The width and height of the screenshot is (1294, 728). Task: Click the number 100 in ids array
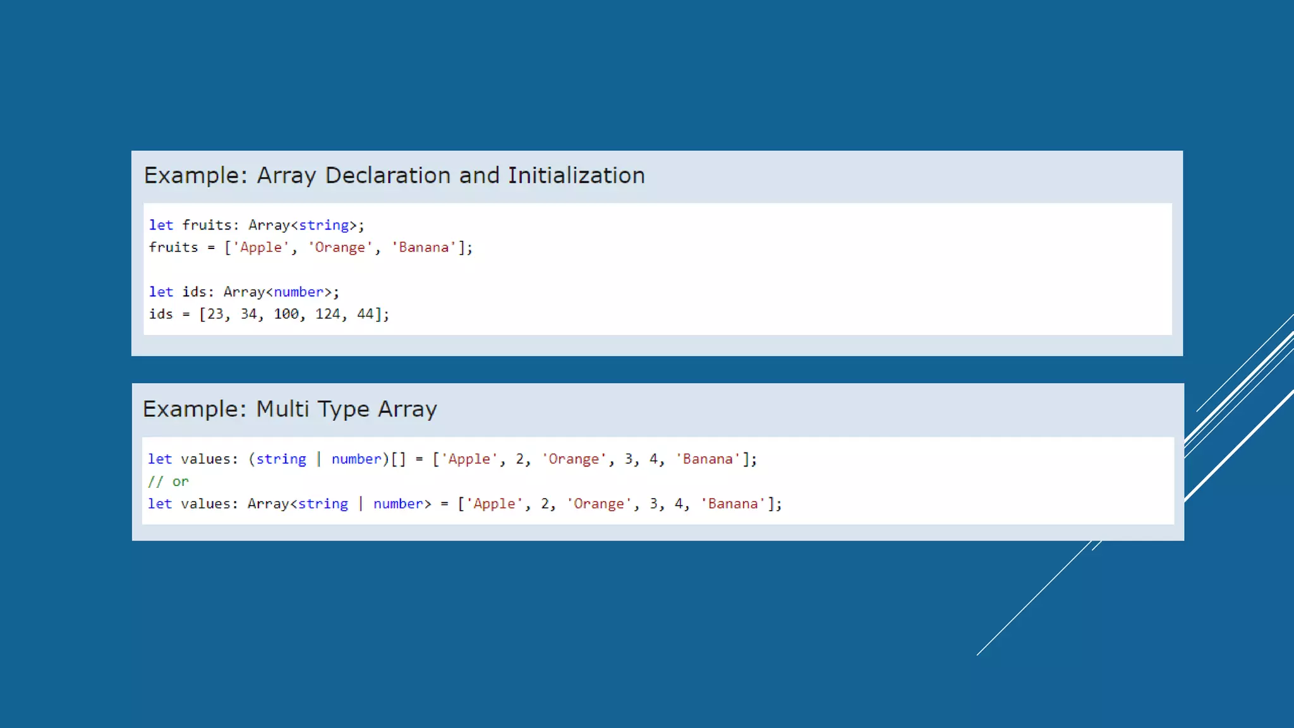pyautogui.click(x=286, y=314)
